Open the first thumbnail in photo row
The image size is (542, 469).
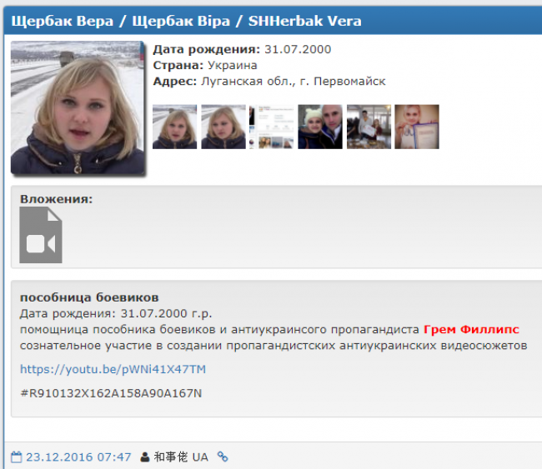point(175,127)
